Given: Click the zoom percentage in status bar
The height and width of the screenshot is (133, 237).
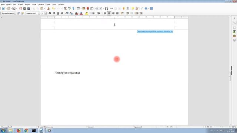Looking at the screenshot, I should (x=234, y=127).
